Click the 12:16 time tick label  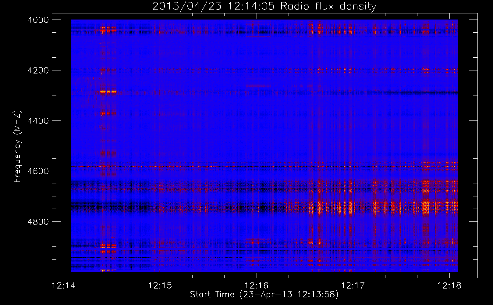(x=257, y=286)
